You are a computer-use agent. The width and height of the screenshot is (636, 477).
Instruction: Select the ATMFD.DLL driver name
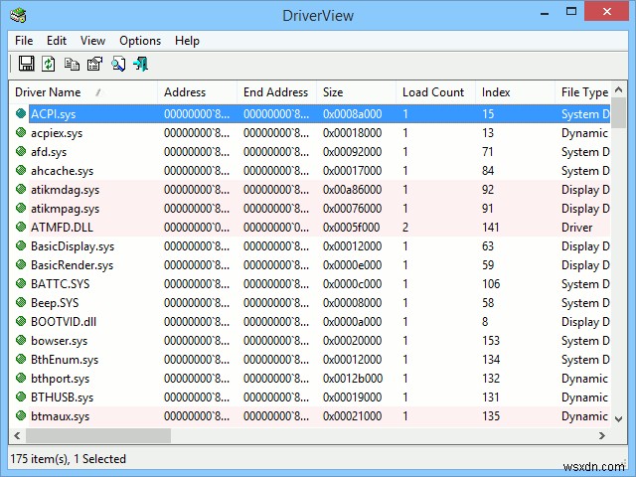pos(62,228)
